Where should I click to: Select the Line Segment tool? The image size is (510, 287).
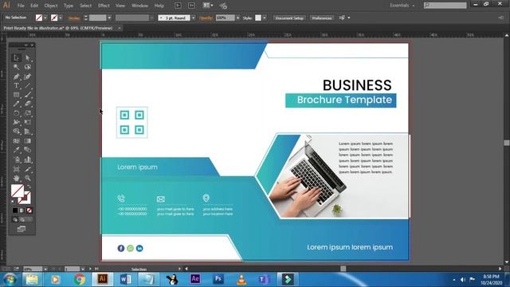click(28, 86)
